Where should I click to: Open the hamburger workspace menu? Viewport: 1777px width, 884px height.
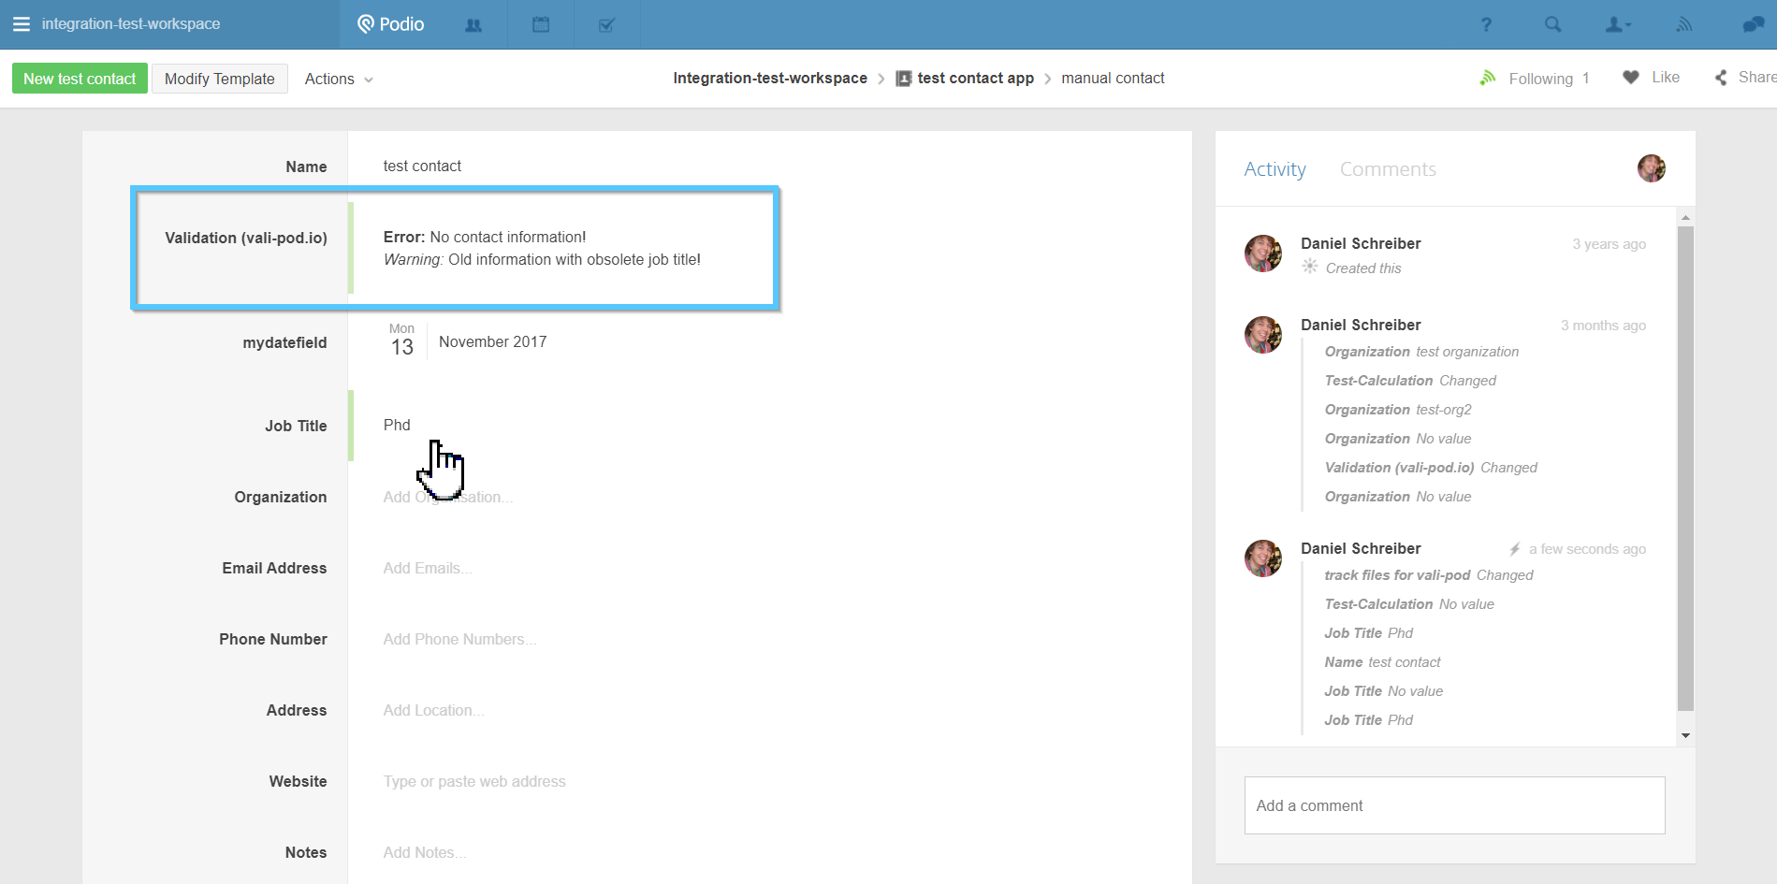pos(21,24)
